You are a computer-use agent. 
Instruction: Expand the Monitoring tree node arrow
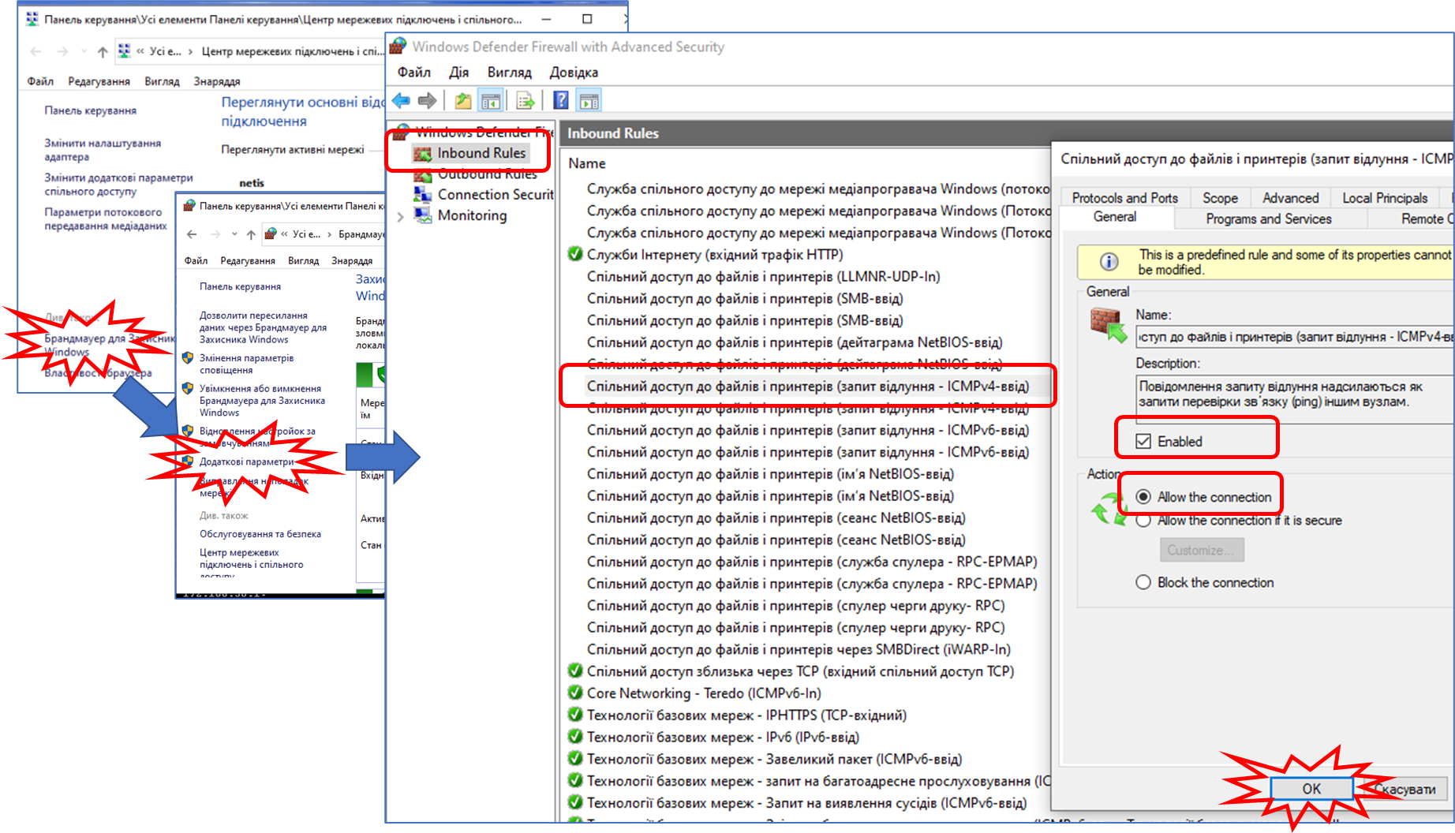[x=401, y=216]
